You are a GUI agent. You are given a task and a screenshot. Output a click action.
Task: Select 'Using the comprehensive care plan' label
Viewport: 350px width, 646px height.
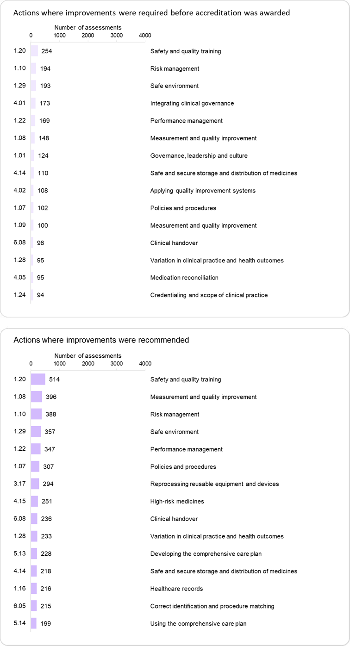[198, 624]
